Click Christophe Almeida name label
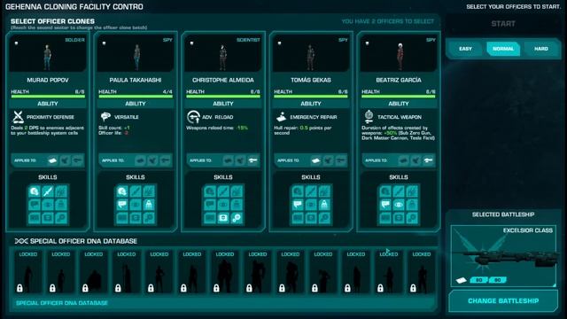567x319 pixels. click(x=223, y=80)
